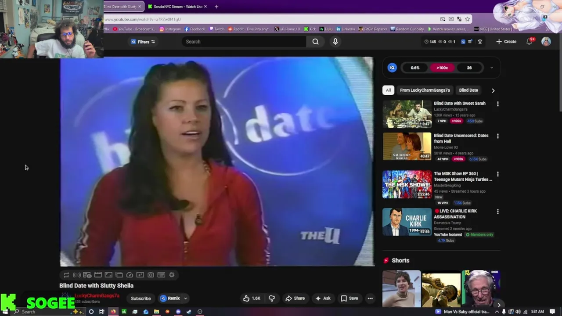Open options for The MSK Show video
Screen dimensions: 562x316
coord(497,174)
